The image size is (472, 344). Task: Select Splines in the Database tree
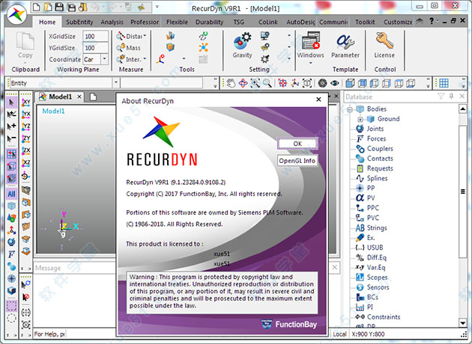coord(377,179)
